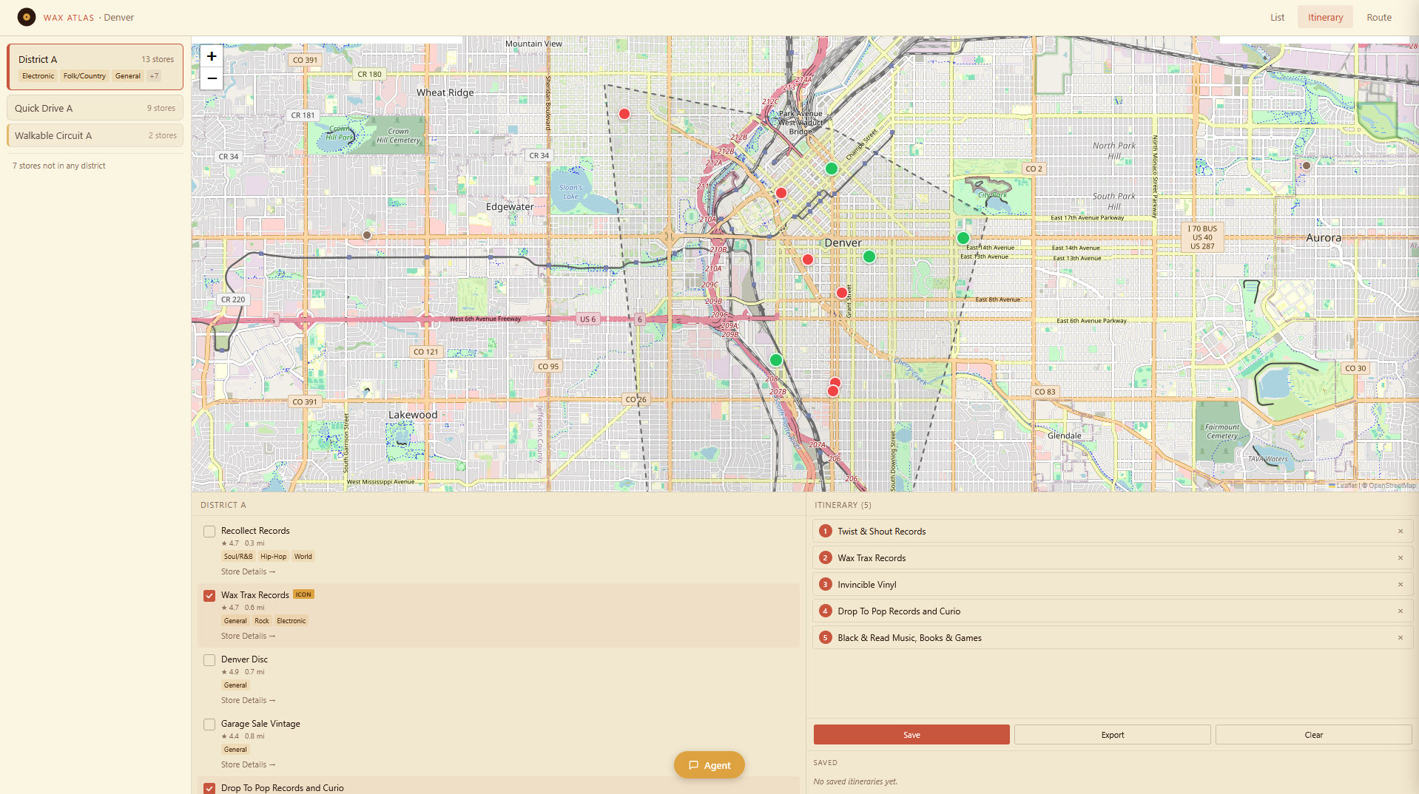Image resolution: width=1419 pixels, height=794 pixels.
Task: Remove Drop To Pop Records from itinerary
Action: coord(1400,611)
